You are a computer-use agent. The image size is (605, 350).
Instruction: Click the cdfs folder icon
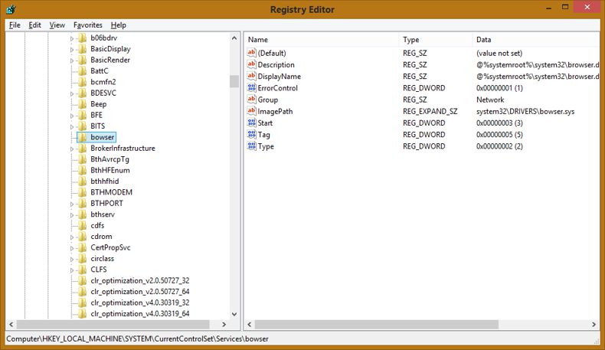82,225
